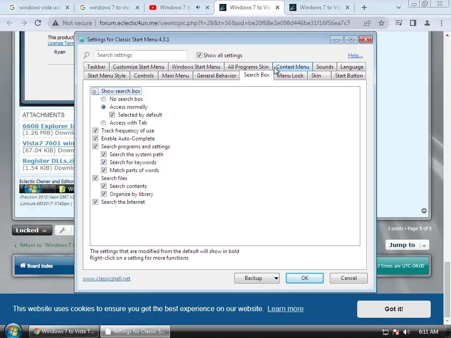Image resolution: width=451 pixels, height=338 pixels.
Task: Bookmark this page with the star icon
Action: 381,23
